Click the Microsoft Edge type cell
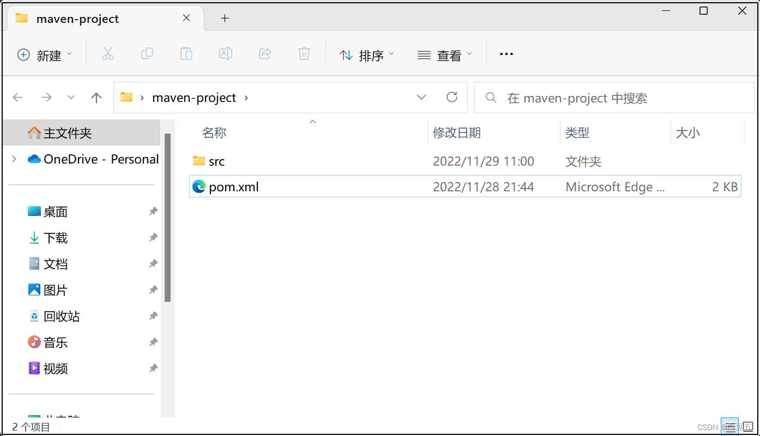760x436 pixels. coord(616,187)
